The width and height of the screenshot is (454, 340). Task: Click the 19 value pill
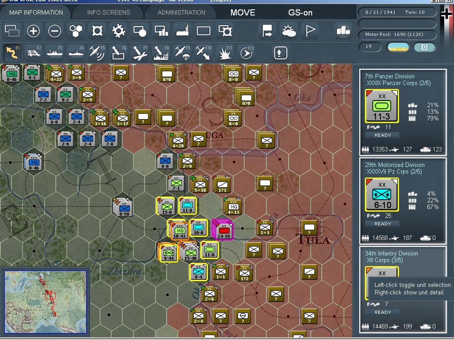pyautogui.click(x=369, y=46)
